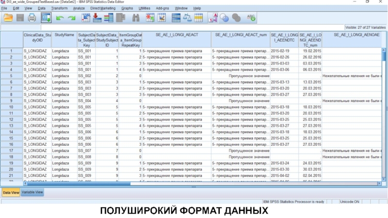This screenshot has width=388, height=218.
Task: Click the green Redo arrow
Action: coord(72,18)
